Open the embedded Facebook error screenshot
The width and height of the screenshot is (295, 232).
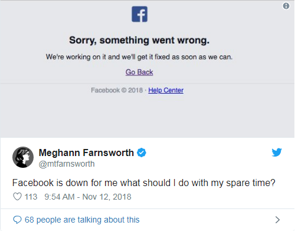click(147, 69)
